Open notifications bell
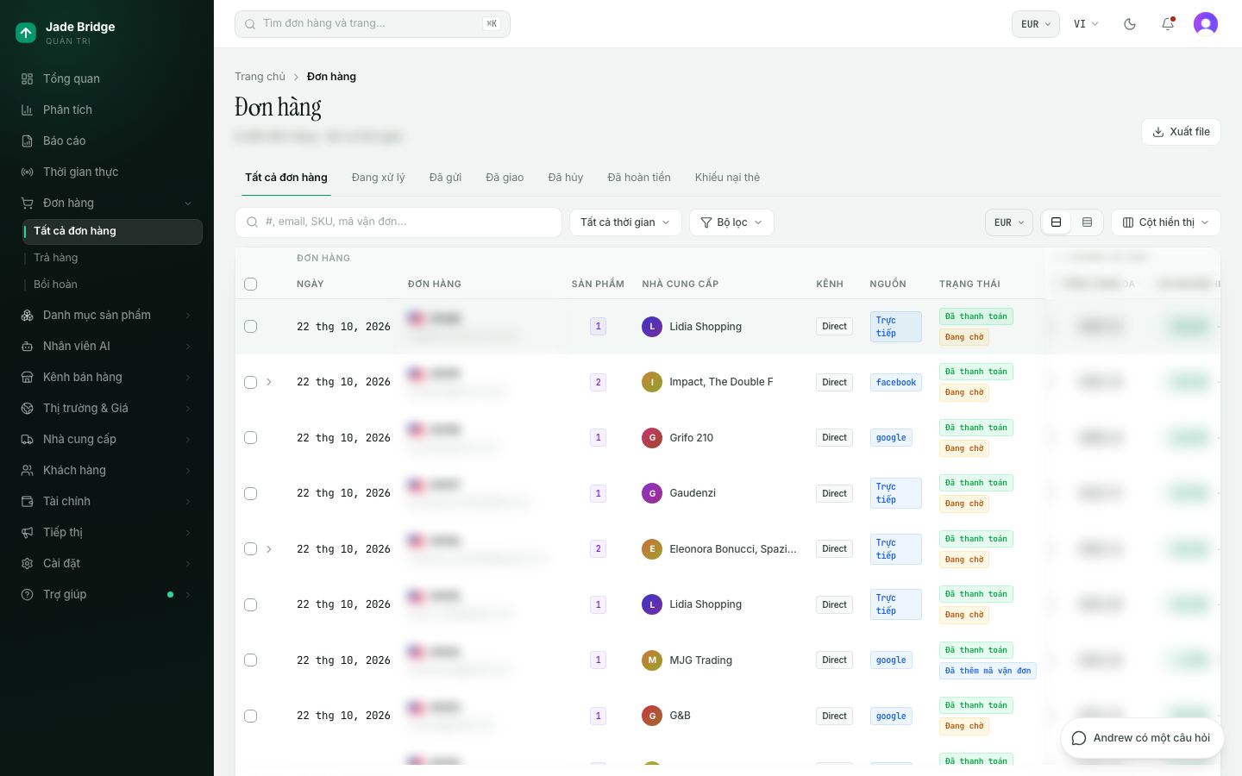This screenshot has height=776, width=1242. [1168, 24]
